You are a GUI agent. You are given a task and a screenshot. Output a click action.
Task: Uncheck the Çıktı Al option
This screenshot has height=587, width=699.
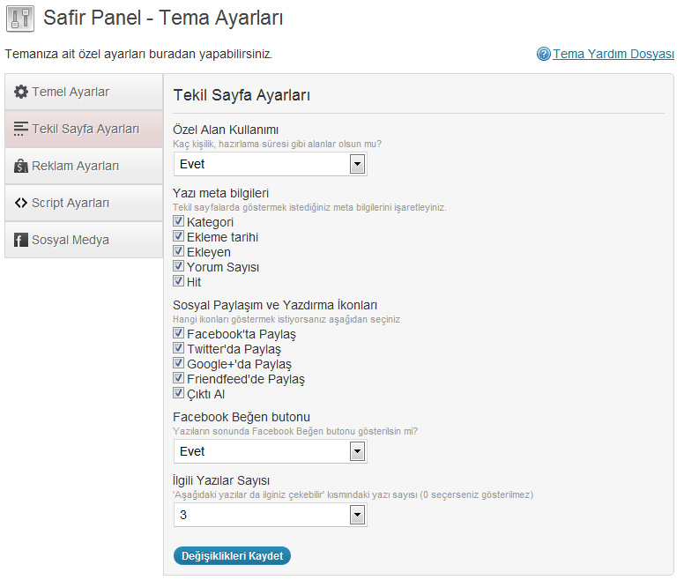[178, 393]
